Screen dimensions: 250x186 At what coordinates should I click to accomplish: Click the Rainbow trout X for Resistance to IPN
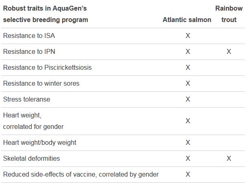point(229,52)
